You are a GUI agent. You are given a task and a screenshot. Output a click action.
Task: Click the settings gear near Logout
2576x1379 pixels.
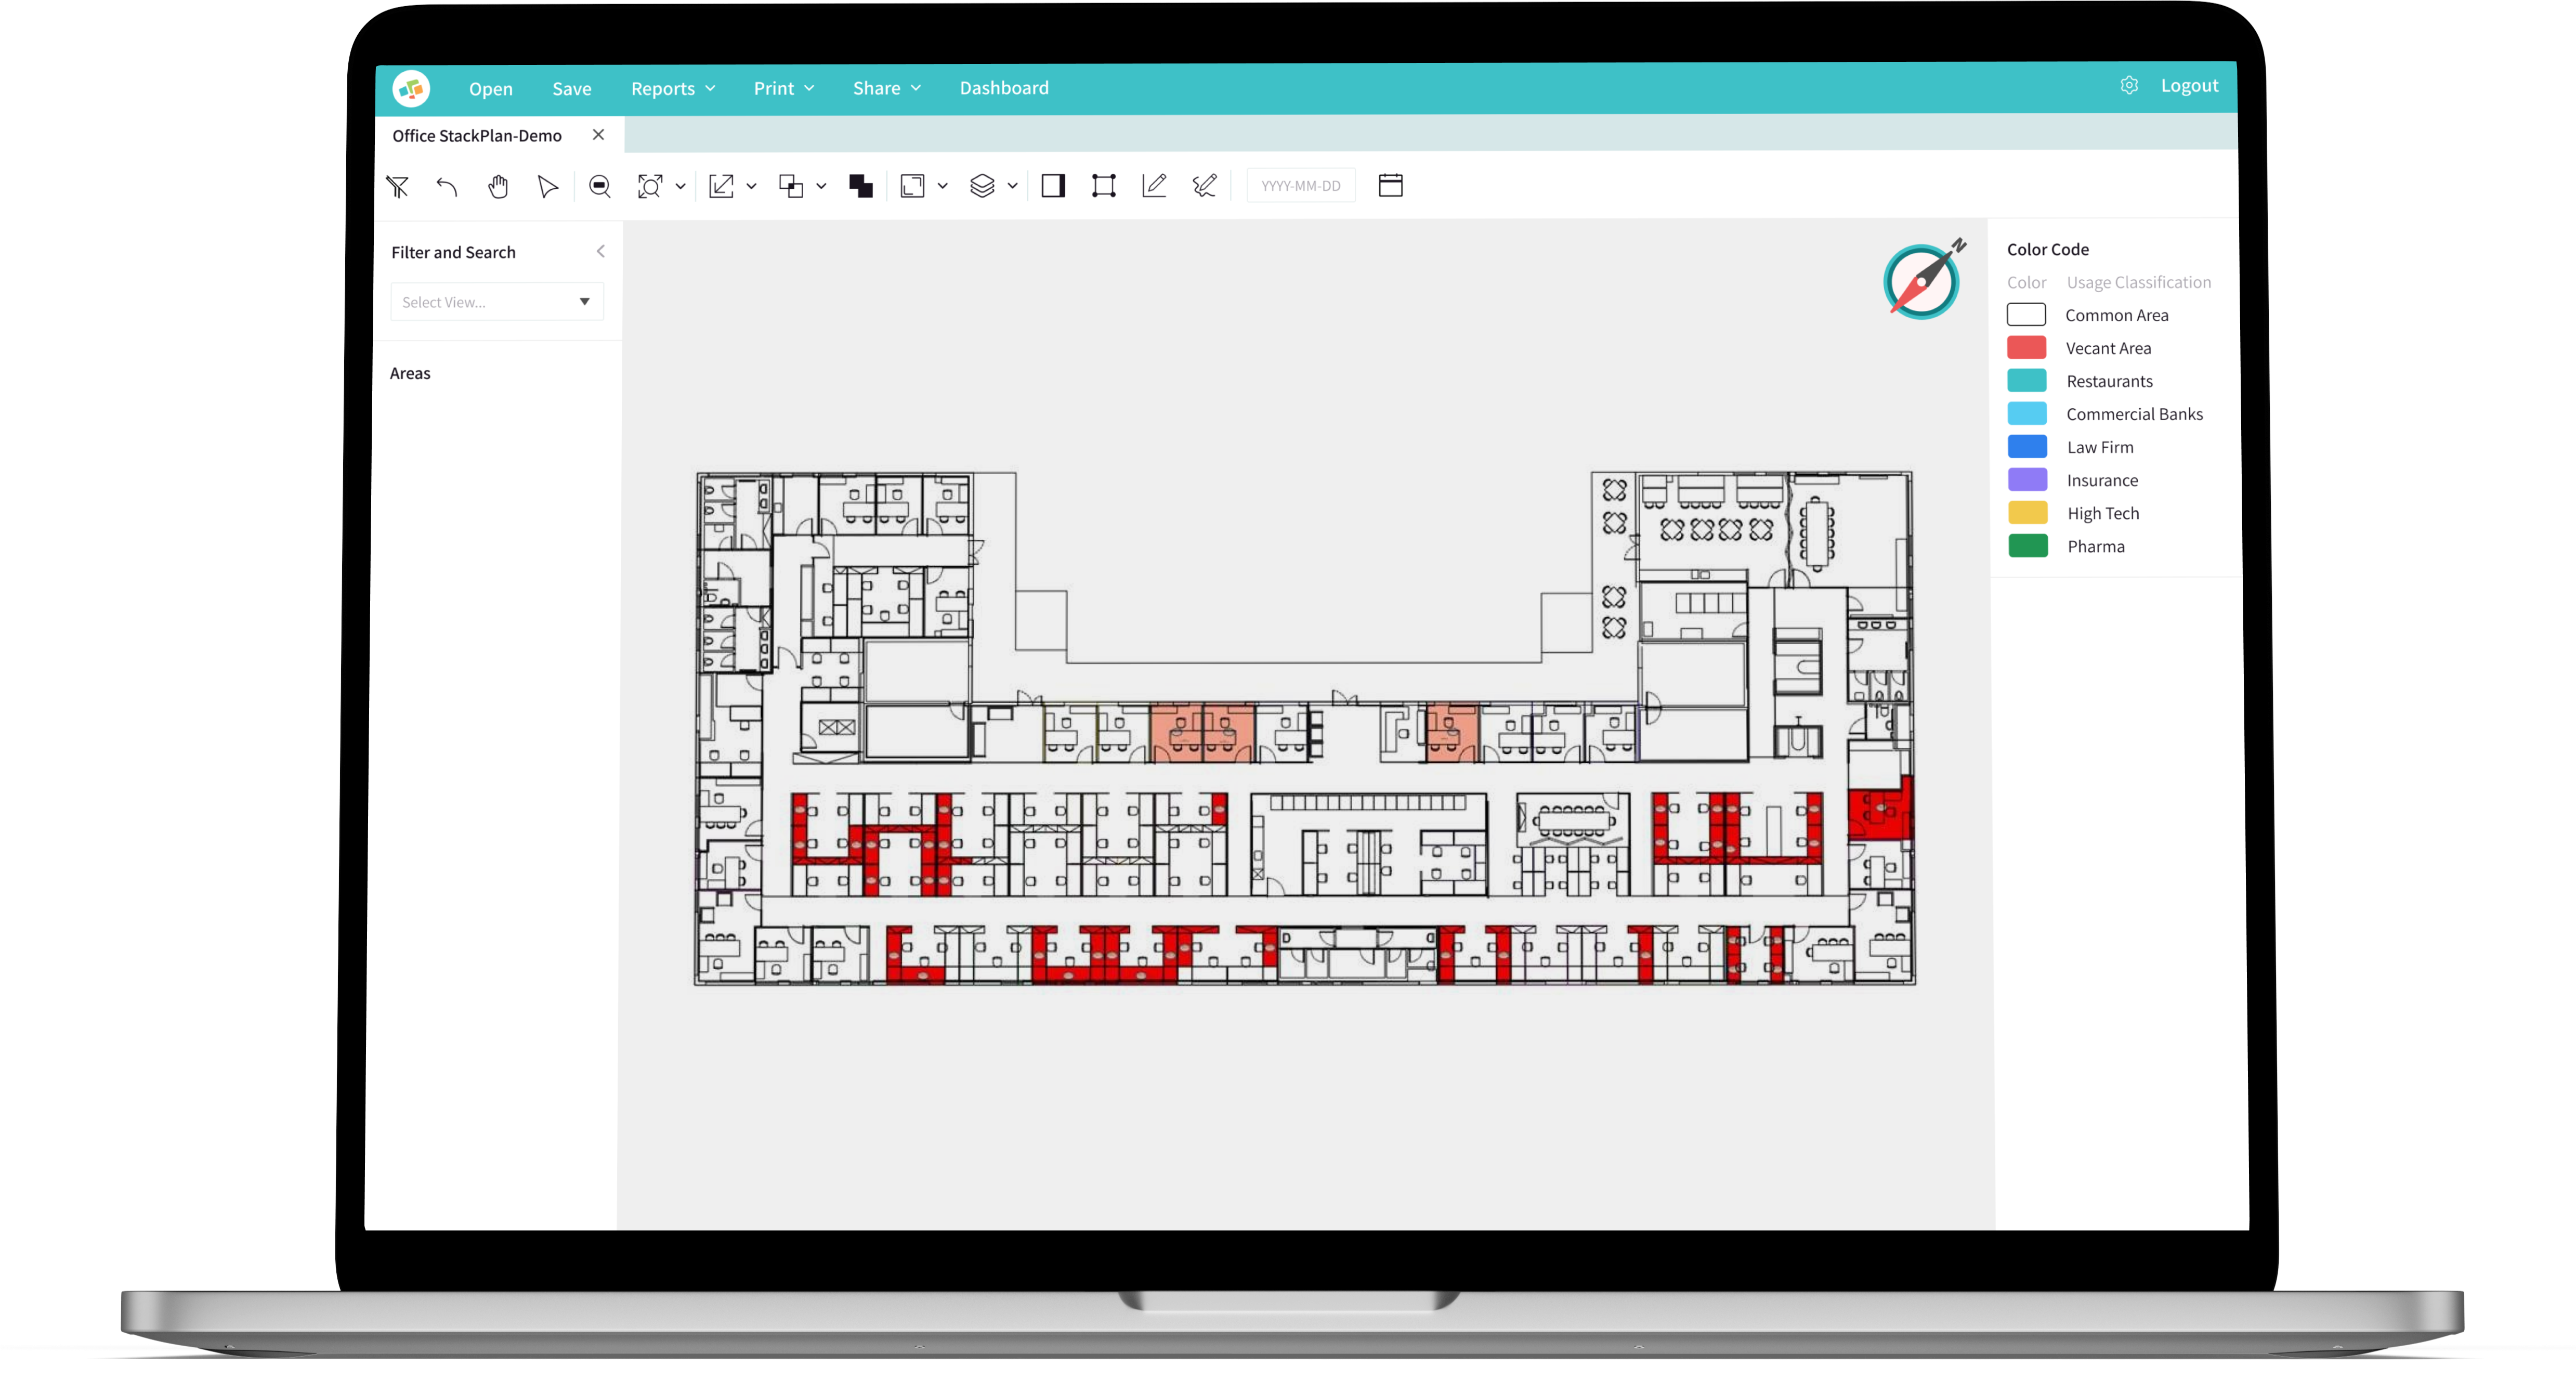tap(2129, 86)
